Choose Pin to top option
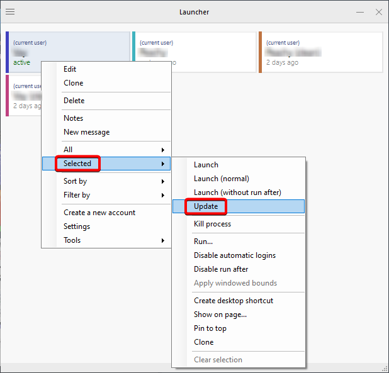The height and width of the screenshot is (373, 389). point(239,328)
